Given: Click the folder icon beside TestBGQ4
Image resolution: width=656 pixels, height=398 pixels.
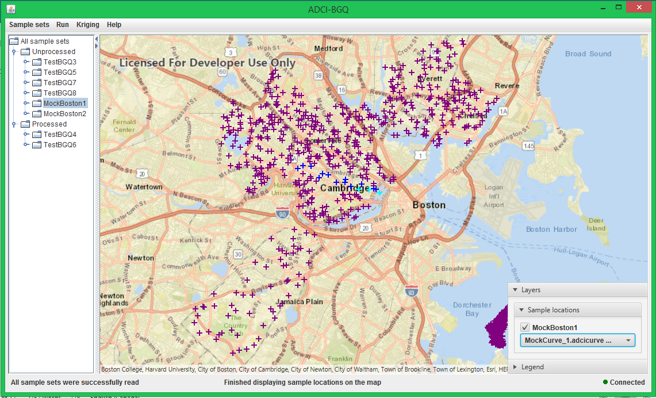Looking at the screenshot, I should [37, 135].
